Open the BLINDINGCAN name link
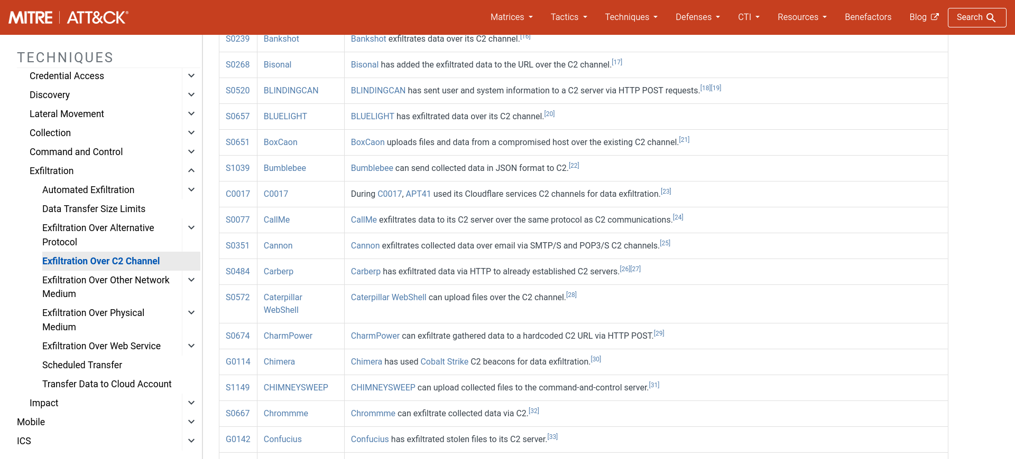The height and width of the screenshot is (459, 1015). [291, 91]
